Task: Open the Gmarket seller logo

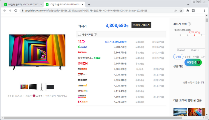Action: pyautogui.click(x=82, y=47)
